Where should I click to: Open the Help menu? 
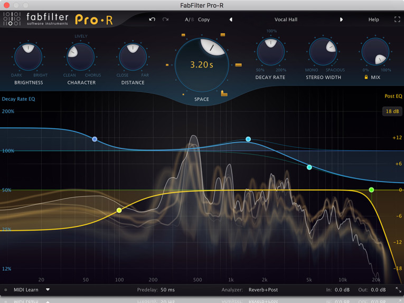point(373,20)
